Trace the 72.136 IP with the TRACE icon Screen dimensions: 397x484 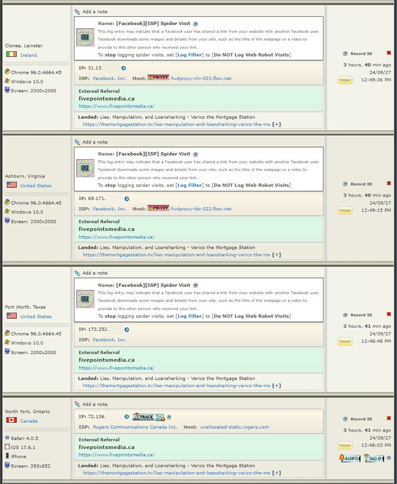click(143, 417)
